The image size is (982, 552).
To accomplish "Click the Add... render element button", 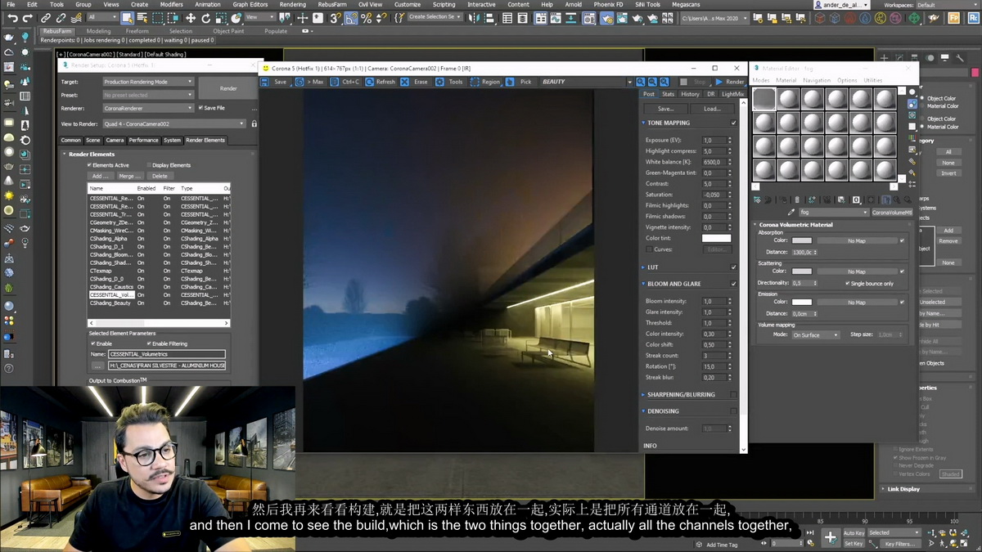I will pyautogui.click(x=101, y=176).
